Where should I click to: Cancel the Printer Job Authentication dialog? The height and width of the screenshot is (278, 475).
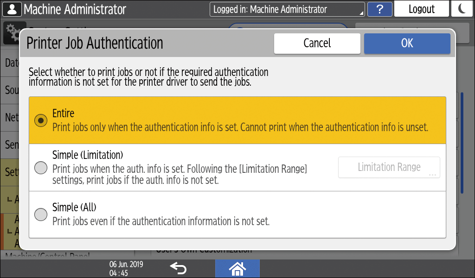tap(317, 43)
